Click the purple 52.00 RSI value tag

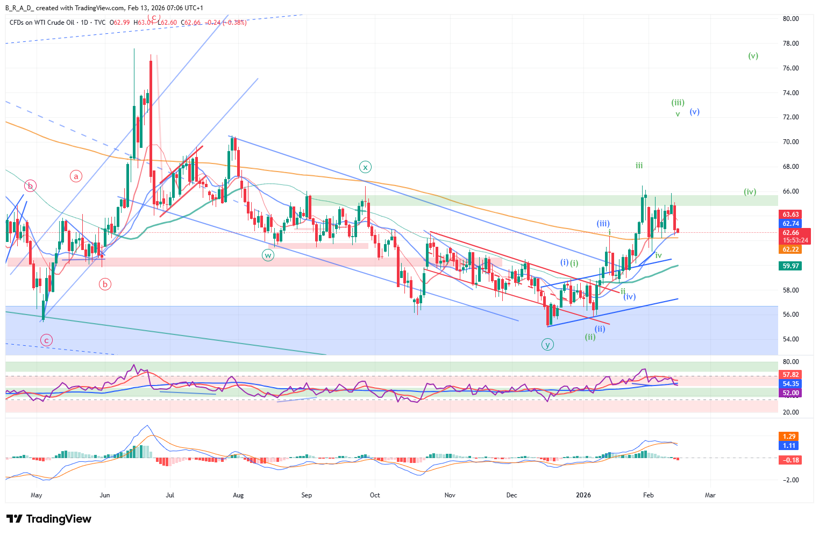click(x=790, y=393)
